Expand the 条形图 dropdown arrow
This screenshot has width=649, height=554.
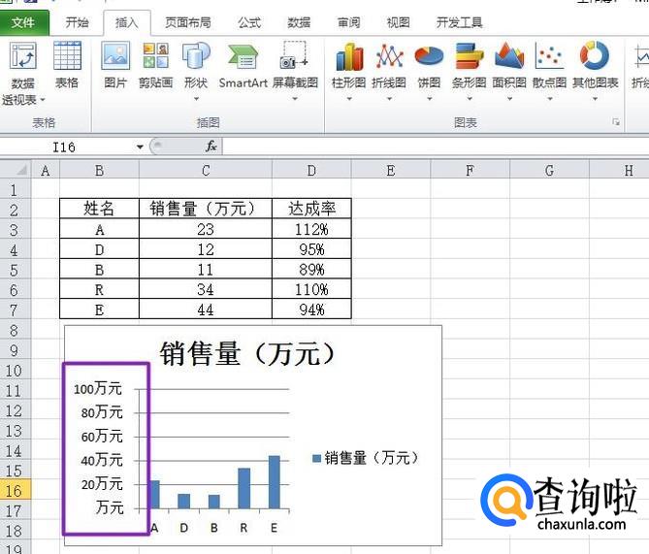[x=470, y=99]
